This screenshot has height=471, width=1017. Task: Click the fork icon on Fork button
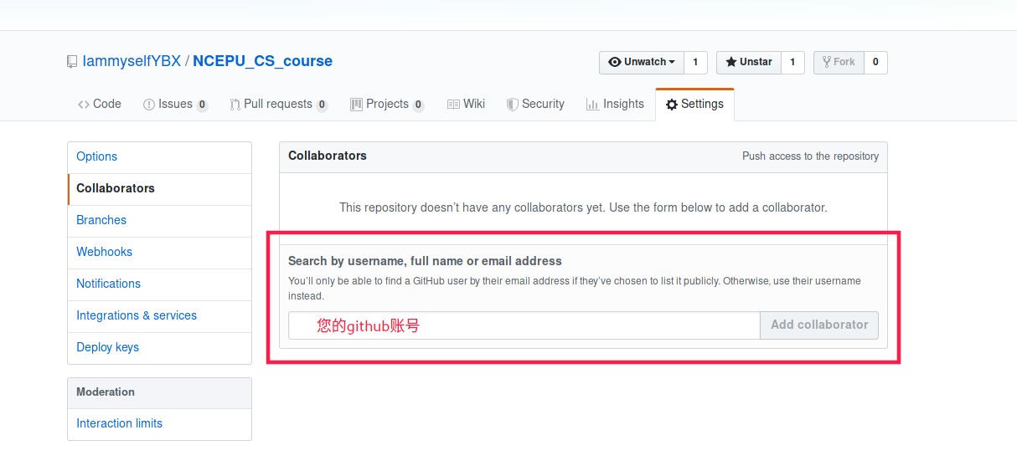pyautogui.click(x=827, y=62)
